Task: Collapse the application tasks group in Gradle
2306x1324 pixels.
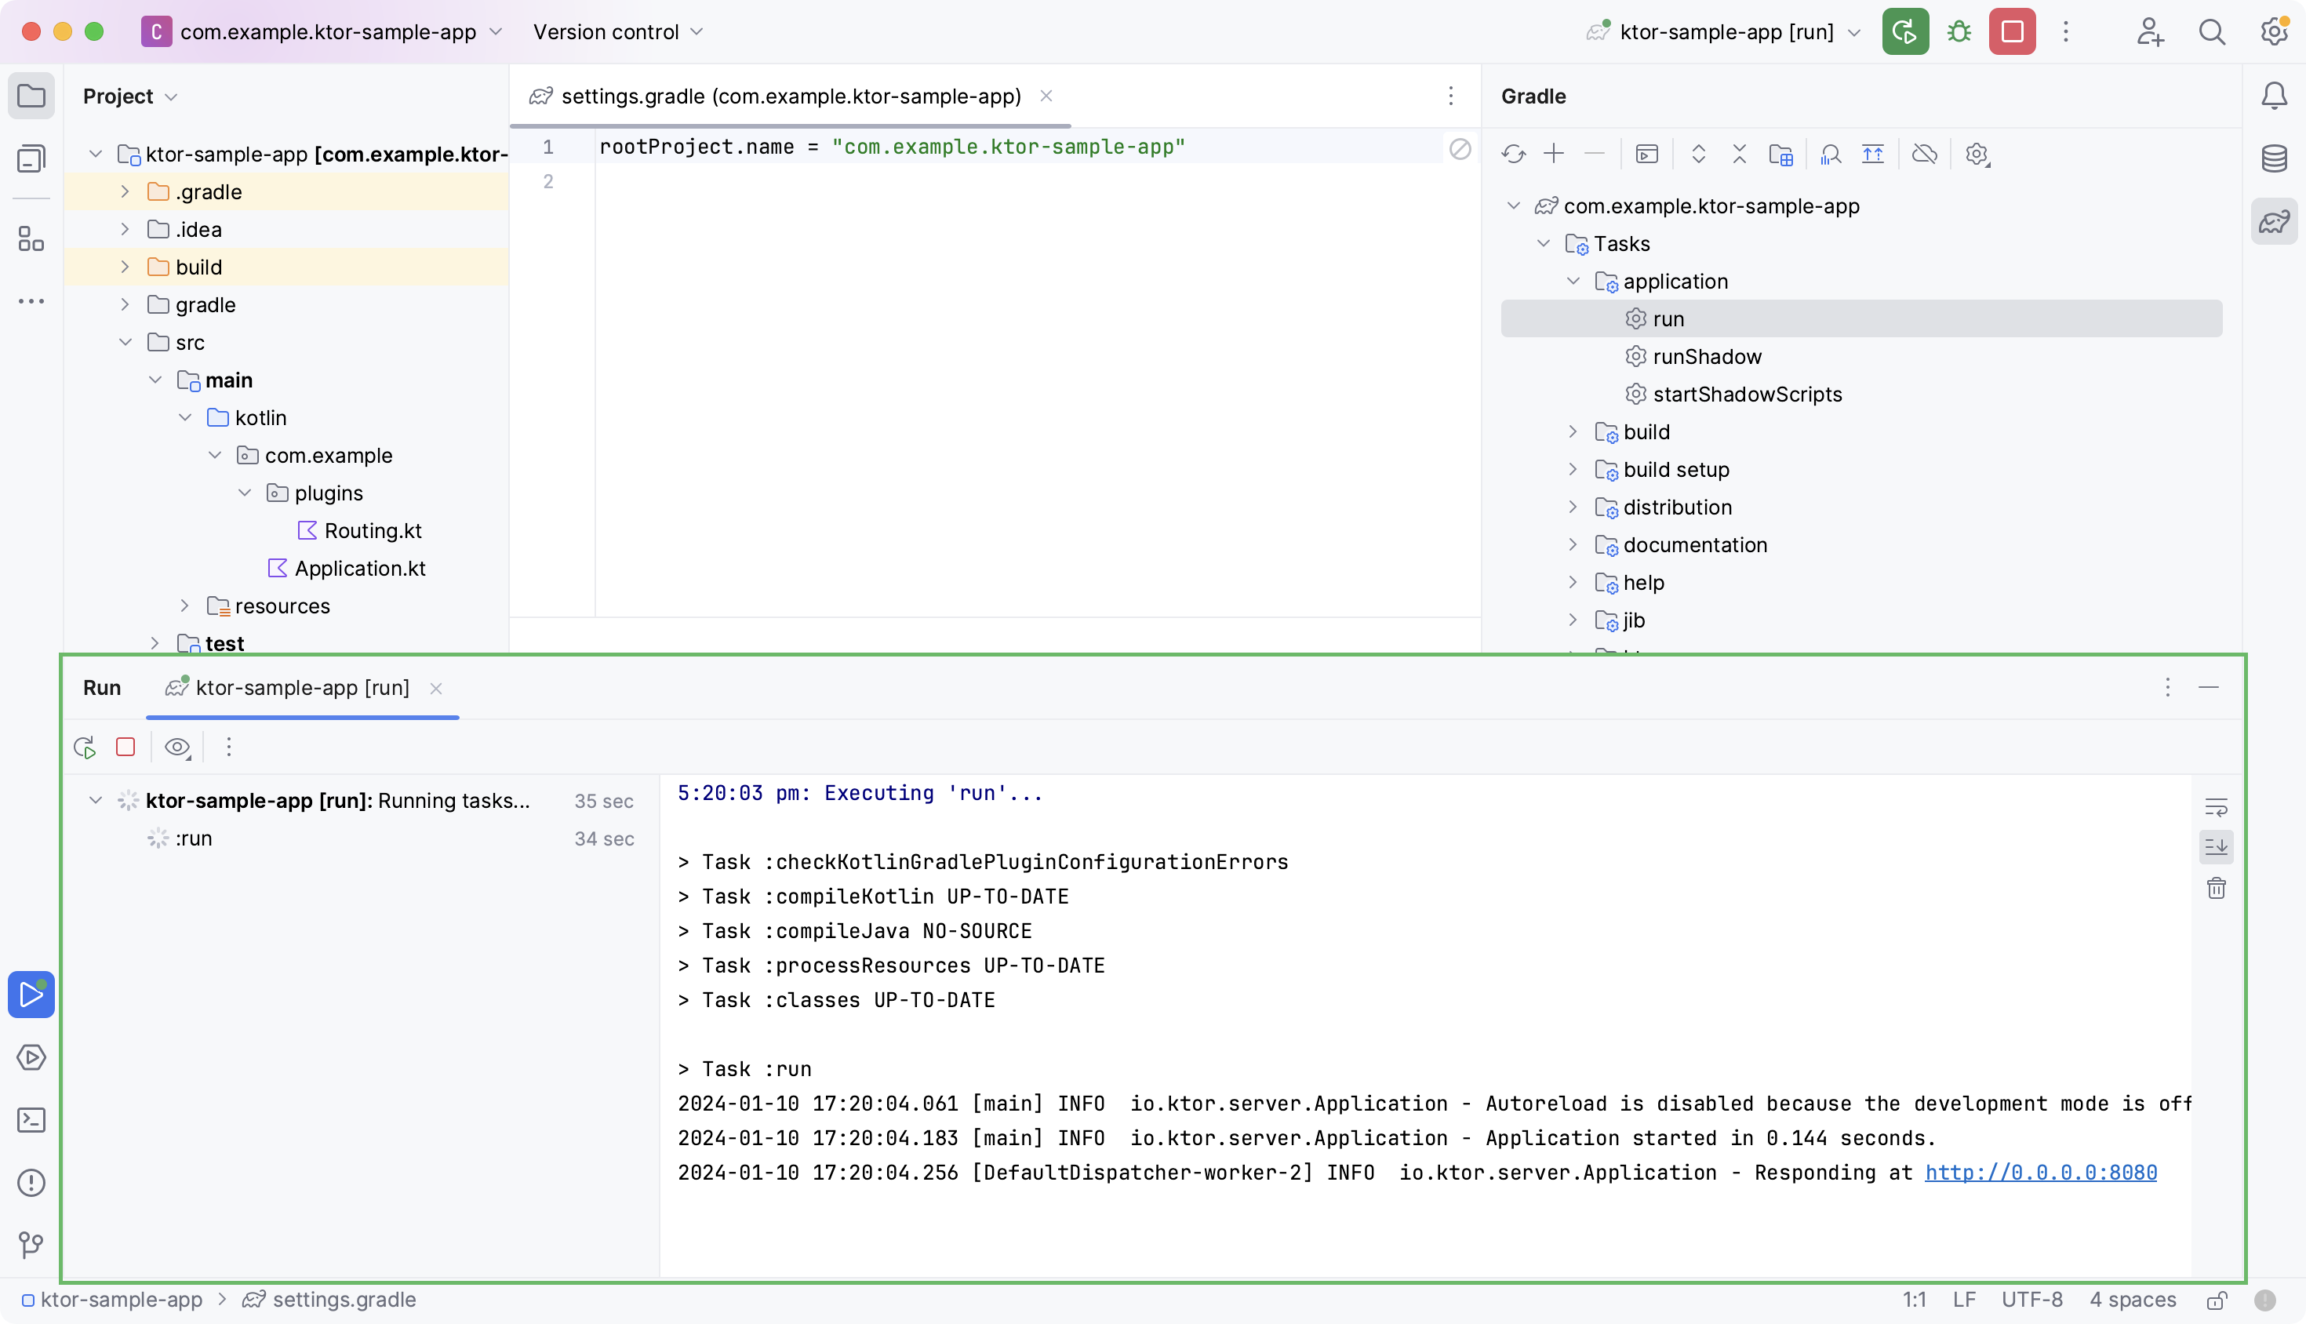Action: (1573, 281)
